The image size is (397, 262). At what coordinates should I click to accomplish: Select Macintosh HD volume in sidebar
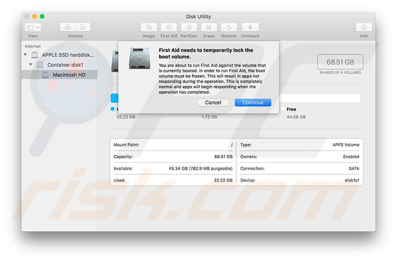point(59,75)
